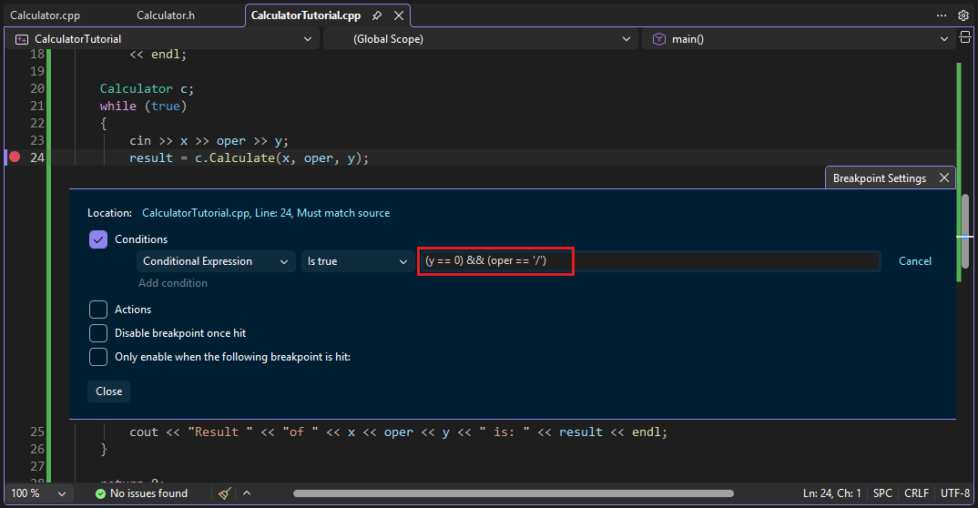Click the SPC indentation indicator
Viewport: 978px width, 508px height.
pyautogui.click(x=882, y=493)
